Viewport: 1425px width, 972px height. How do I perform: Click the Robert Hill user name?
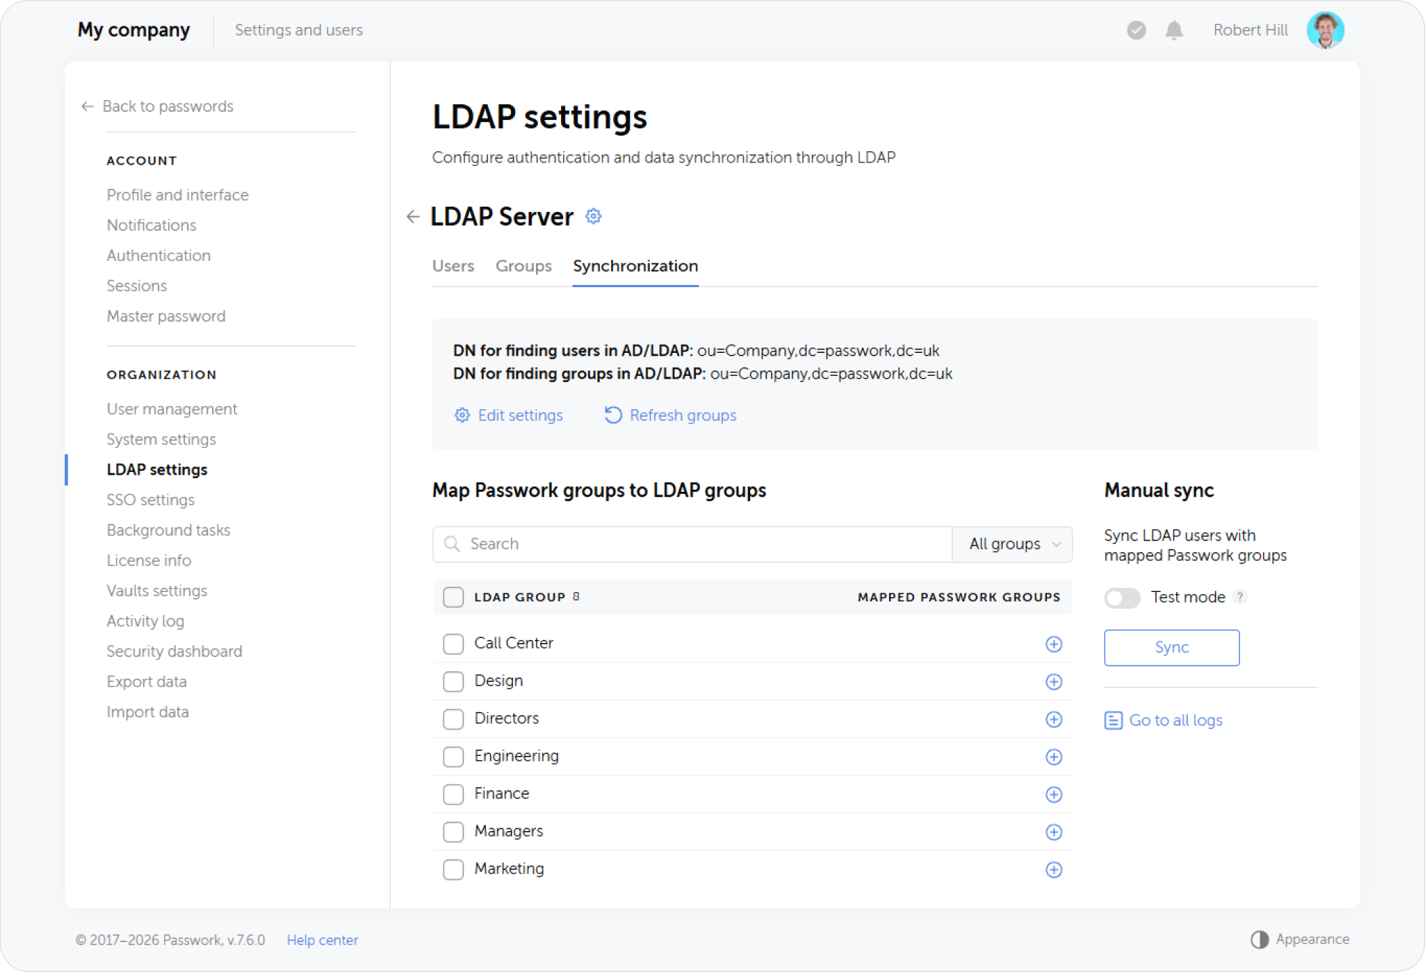(1250, 30)
